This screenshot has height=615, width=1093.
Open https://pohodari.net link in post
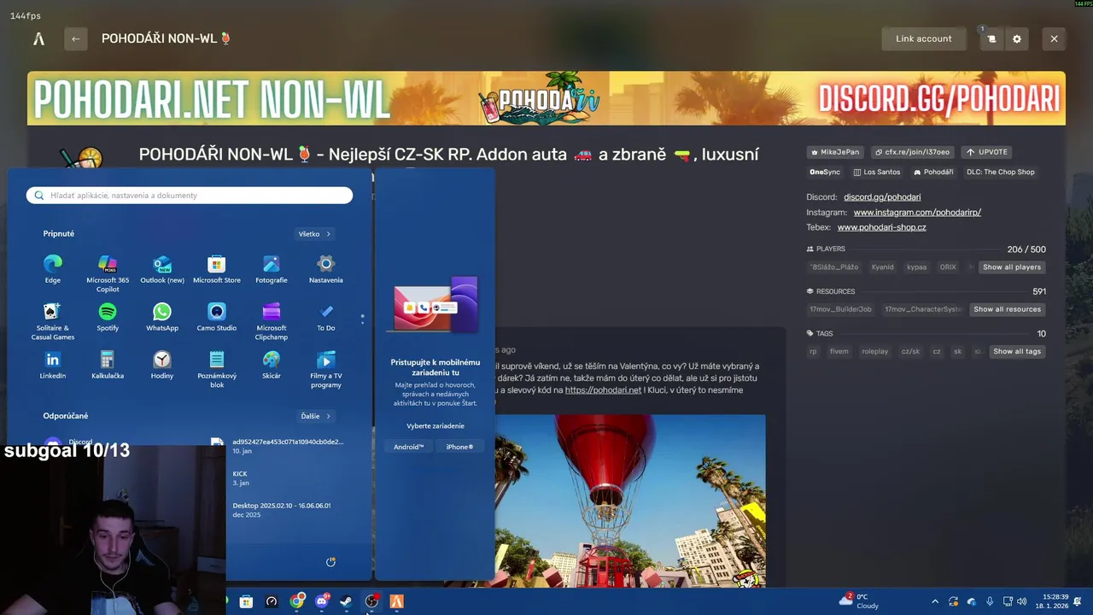[603, 390]
